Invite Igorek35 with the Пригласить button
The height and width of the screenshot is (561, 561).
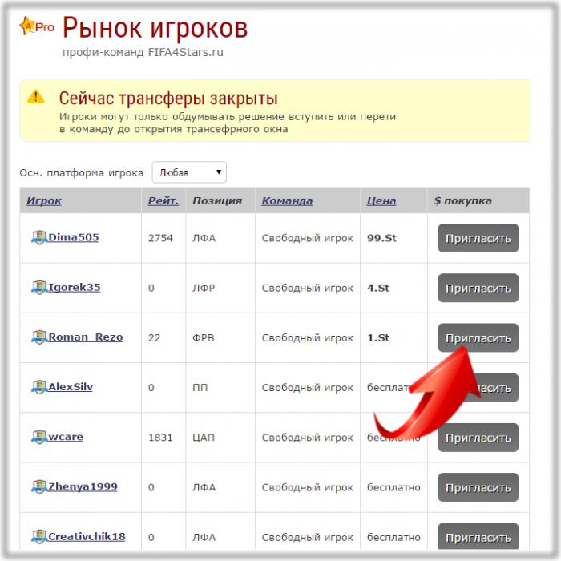point(478,288)
